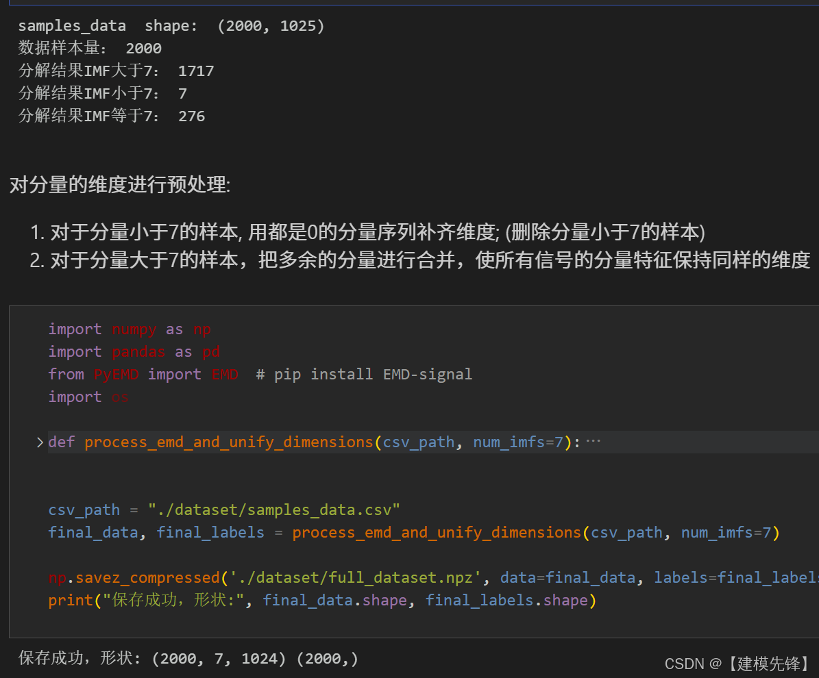The image size is (819, 678).
Task: Click the 保存成功 形状 output text
Action: tap(188, 658)
